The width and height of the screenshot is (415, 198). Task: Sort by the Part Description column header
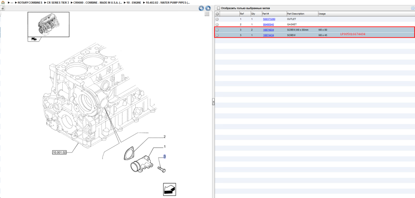coord(302,14)
